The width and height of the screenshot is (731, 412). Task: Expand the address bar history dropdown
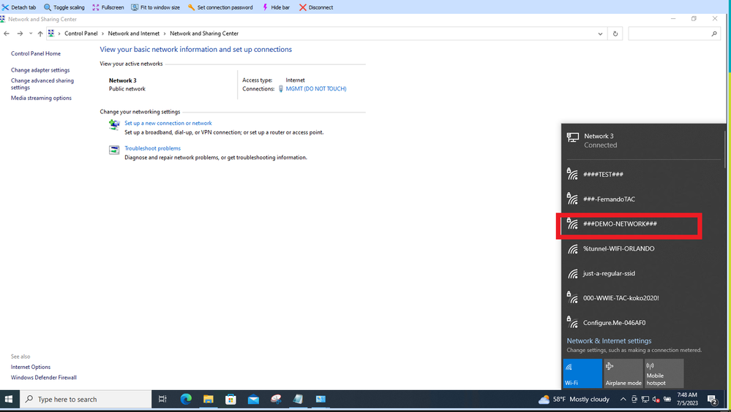(600, 34)
